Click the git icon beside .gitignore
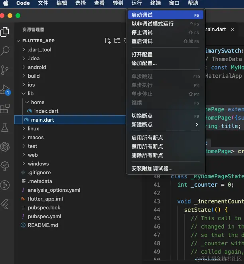 23,172
